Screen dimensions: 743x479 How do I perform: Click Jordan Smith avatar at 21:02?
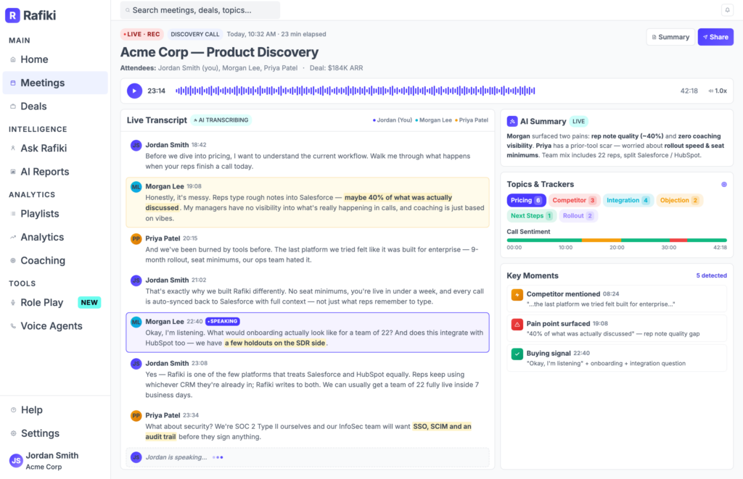coord(136,280)
